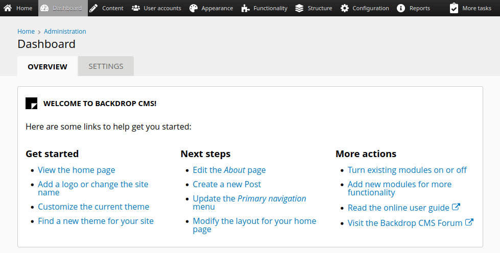Click external link icon after CMS Forum
Image resolution: width=500 pixels, height=253 pixels.
pos(469,222)
